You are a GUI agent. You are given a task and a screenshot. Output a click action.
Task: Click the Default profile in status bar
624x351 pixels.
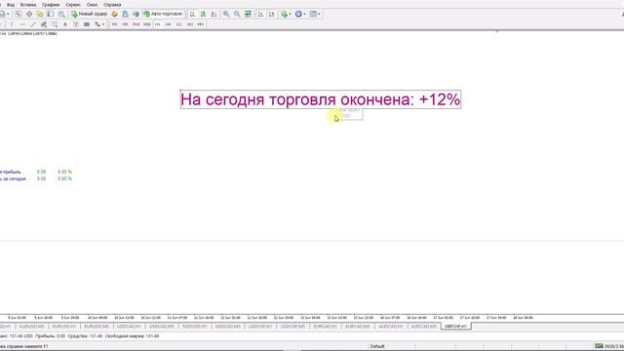point(377,346)
